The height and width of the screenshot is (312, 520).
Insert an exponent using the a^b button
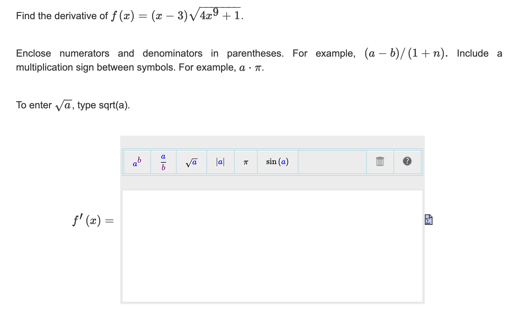[137, 162]
